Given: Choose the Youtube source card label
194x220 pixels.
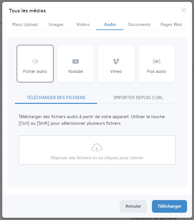Looking at the screenshot, I should [x=75, y=72].
